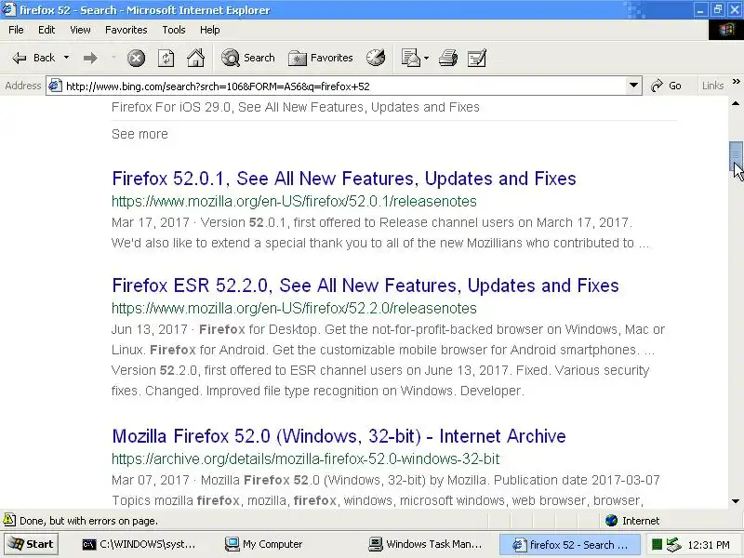Image resolution: width=744 pixels, height=558 pixels.
Task: Print the page with Print icon
Action: pos(448,58)
